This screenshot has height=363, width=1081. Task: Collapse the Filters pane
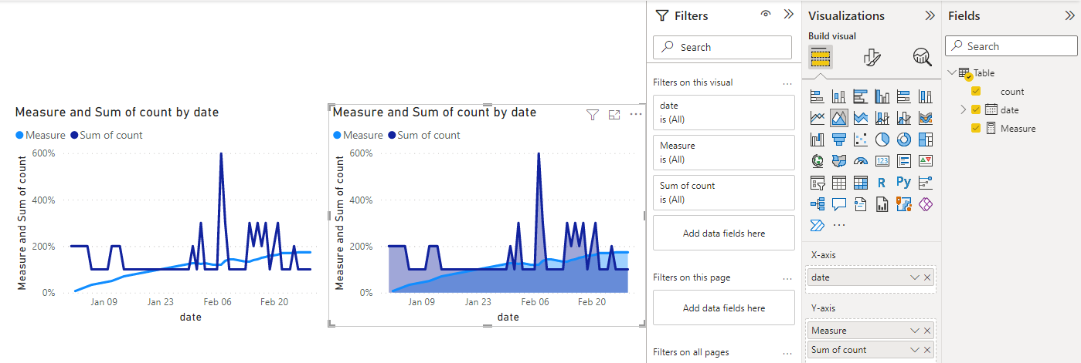click(788, 14)
